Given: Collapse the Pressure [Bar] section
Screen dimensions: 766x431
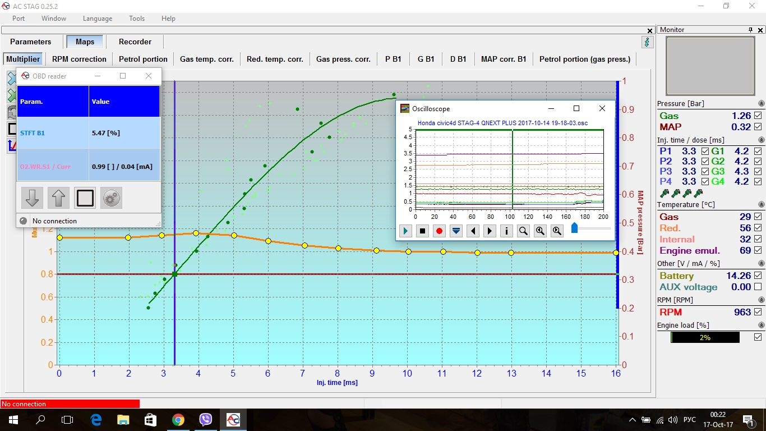Looking at the screenshot, I should pos(761,104).
